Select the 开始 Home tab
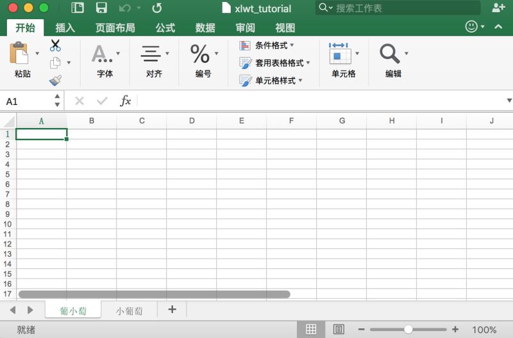The image size is (513, 338). click(x=25, y=28)
